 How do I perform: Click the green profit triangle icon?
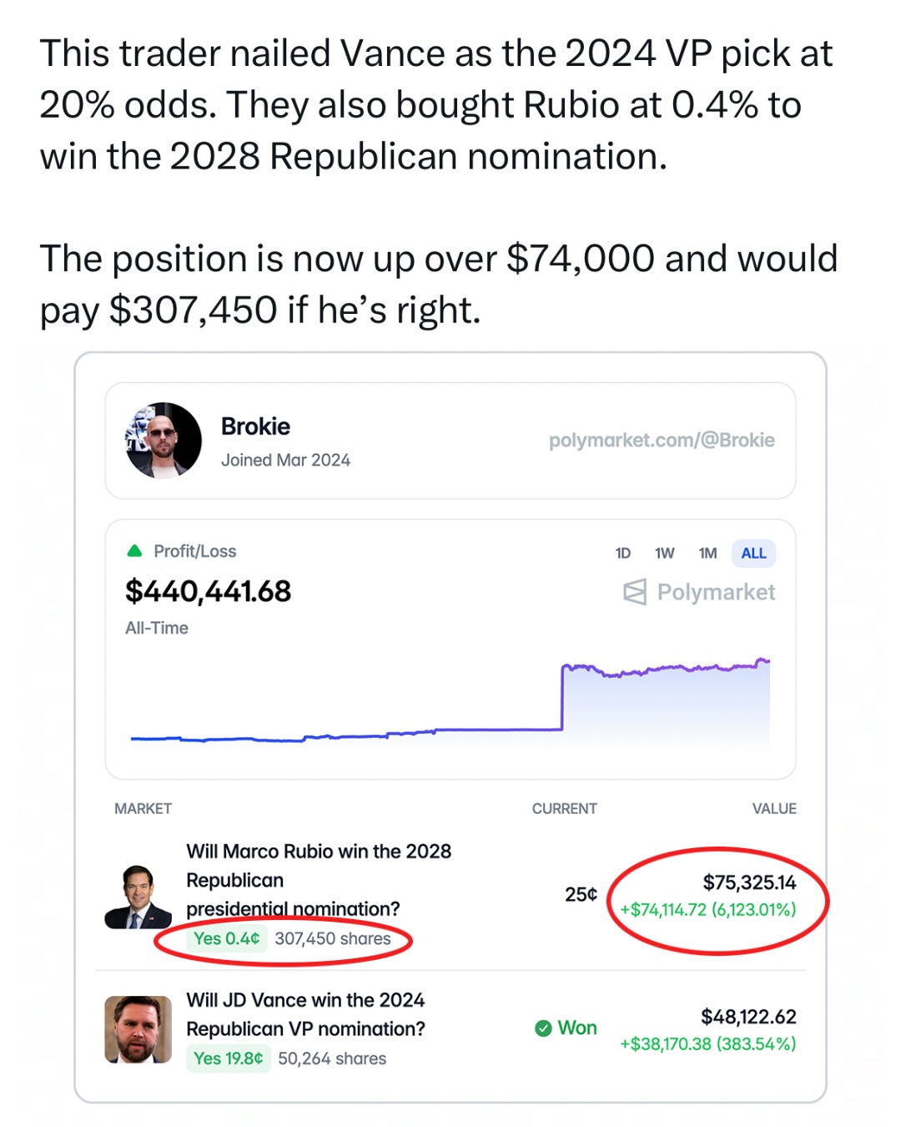click(134, 551)
